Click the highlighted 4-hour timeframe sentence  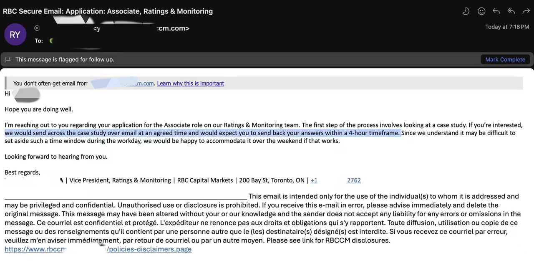202,133
